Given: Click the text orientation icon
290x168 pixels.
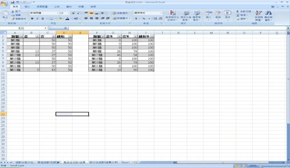Looking at the screenshot, I should [x=103, y=13].
